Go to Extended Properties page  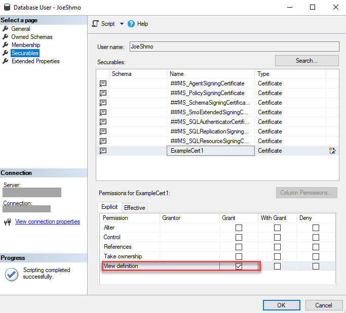pos(35,61)
